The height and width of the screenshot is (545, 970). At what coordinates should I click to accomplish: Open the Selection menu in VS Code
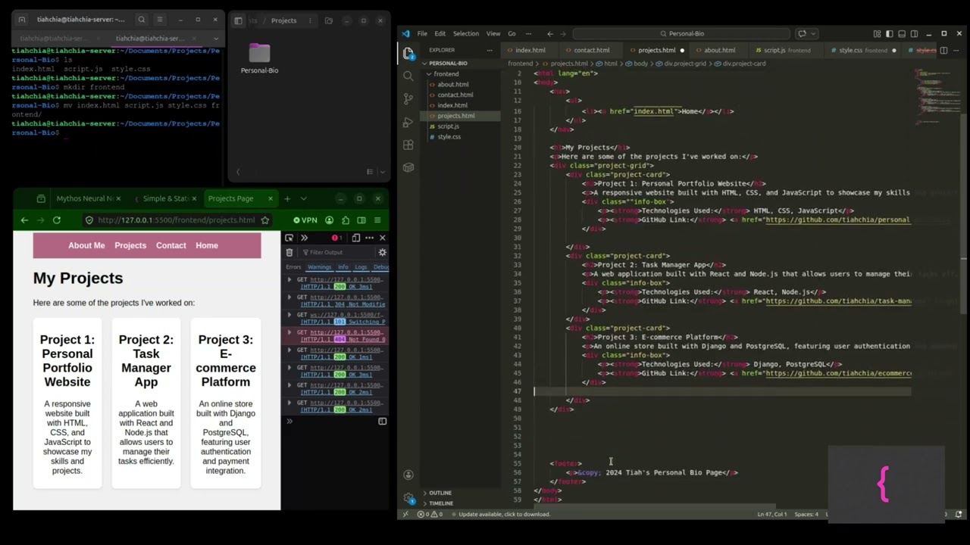(466, 33)
